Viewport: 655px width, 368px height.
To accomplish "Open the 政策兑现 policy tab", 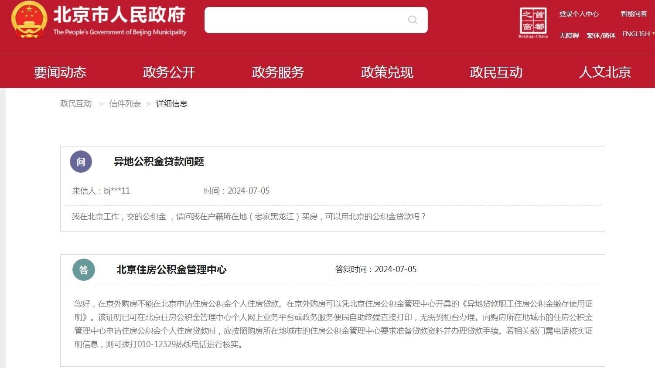I will [386, 72].
